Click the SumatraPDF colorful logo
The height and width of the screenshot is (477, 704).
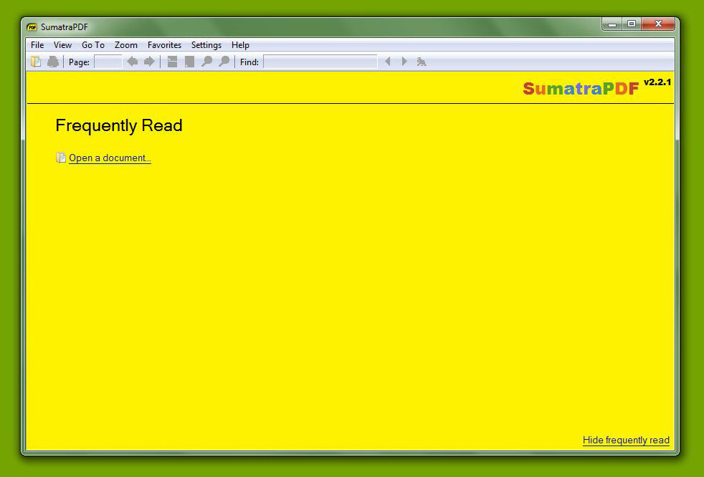pos(581,88)
